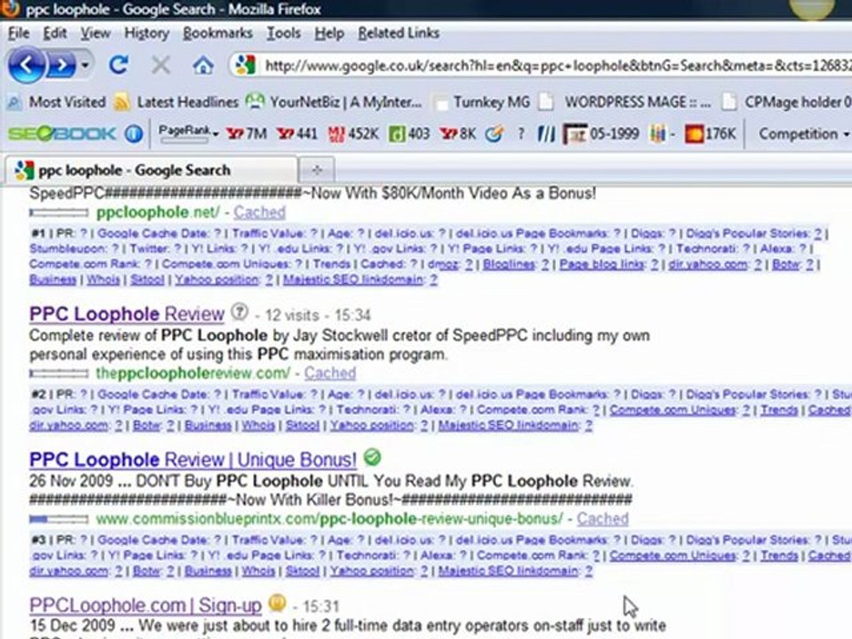
Task: Open the Bookmarks menu
Action: coord(217,33)
